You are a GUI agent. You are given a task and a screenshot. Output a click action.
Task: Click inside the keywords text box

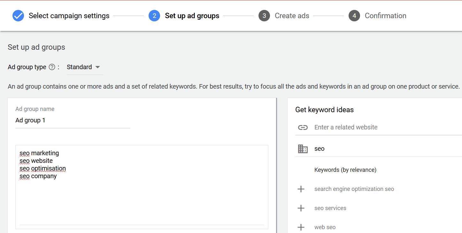point(142,186)
